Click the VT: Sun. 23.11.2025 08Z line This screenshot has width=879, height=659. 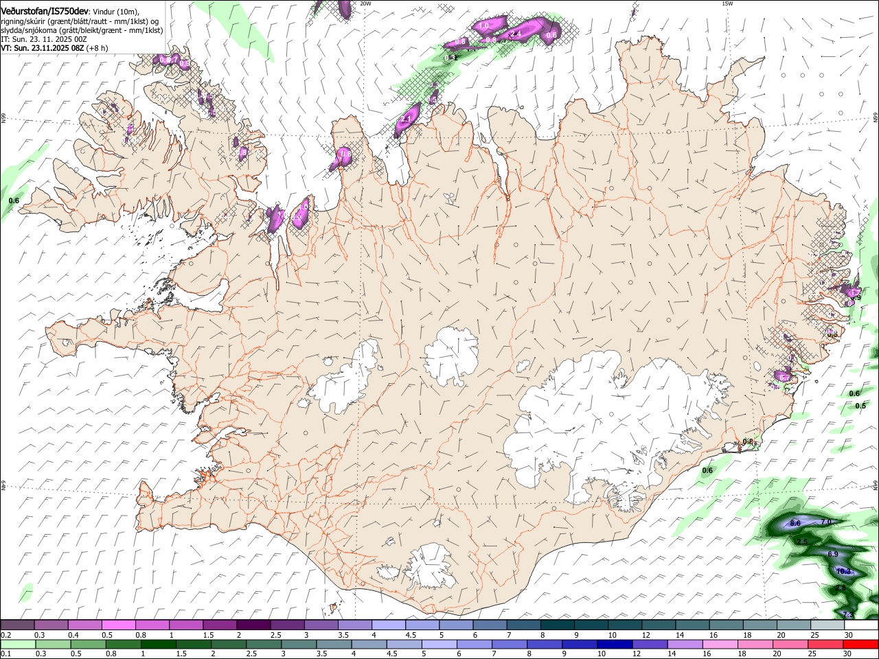(41, 48)
